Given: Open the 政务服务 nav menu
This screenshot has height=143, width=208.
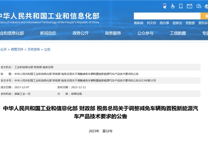Looking at the screenshot, I should [x=113, y=33].
